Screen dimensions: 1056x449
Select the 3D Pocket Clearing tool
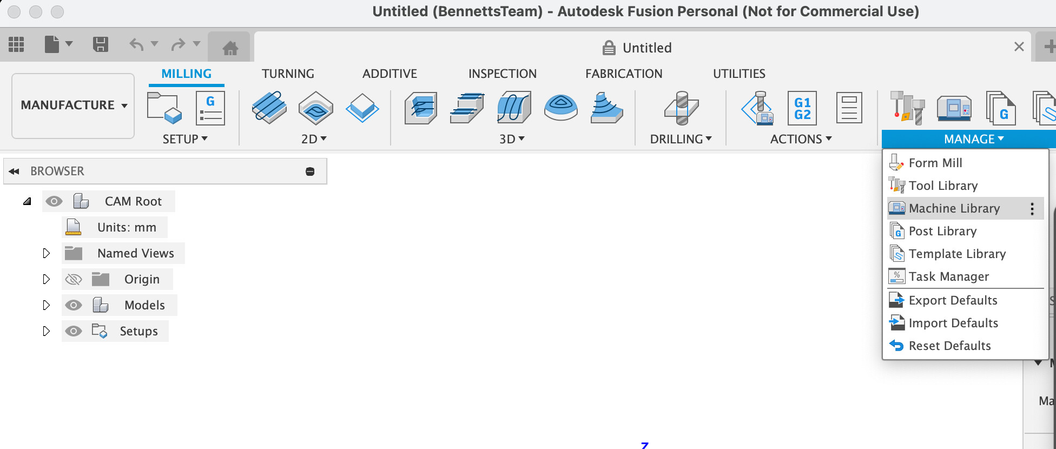(467, 108)
